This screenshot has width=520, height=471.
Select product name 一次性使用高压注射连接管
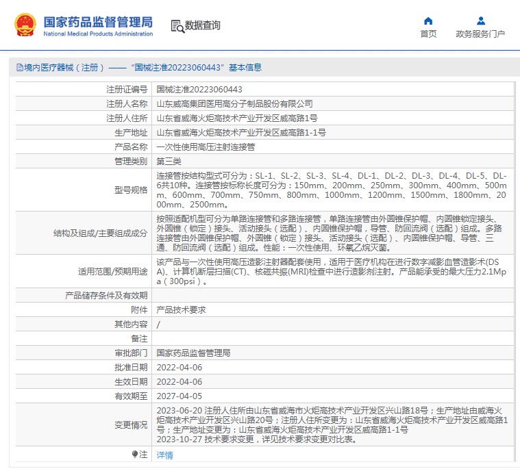pos(206,147)
